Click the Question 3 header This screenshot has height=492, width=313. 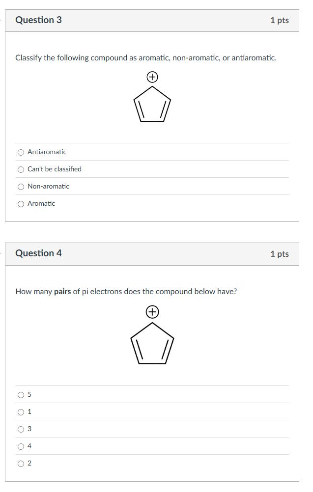tap(38, 20)
